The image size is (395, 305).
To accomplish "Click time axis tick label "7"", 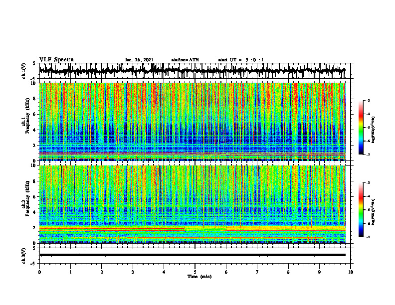I will pos(257,272).
